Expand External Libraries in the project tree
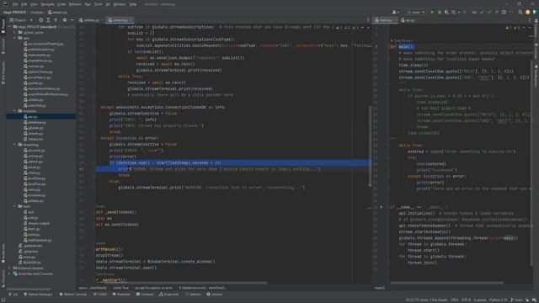539x303 pixels. [x=10, y=268]
